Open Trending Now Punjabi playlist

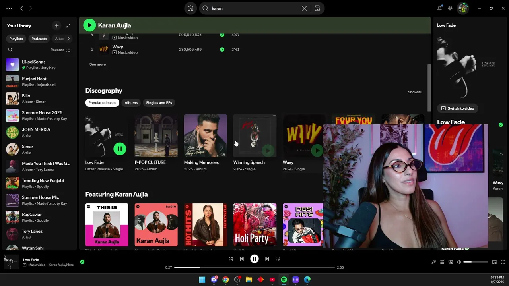pyautogui.click(x=39, y=183)
